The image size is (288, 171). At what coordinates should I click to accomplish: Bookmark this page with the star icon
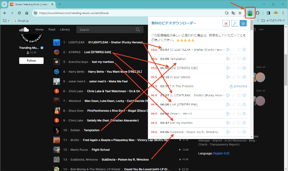240,13
